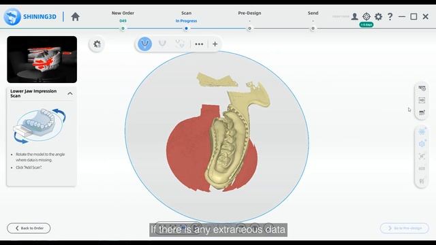
Task: Collapse the Lower Jaw Impression Scan panel
Action: coord(70,94)
